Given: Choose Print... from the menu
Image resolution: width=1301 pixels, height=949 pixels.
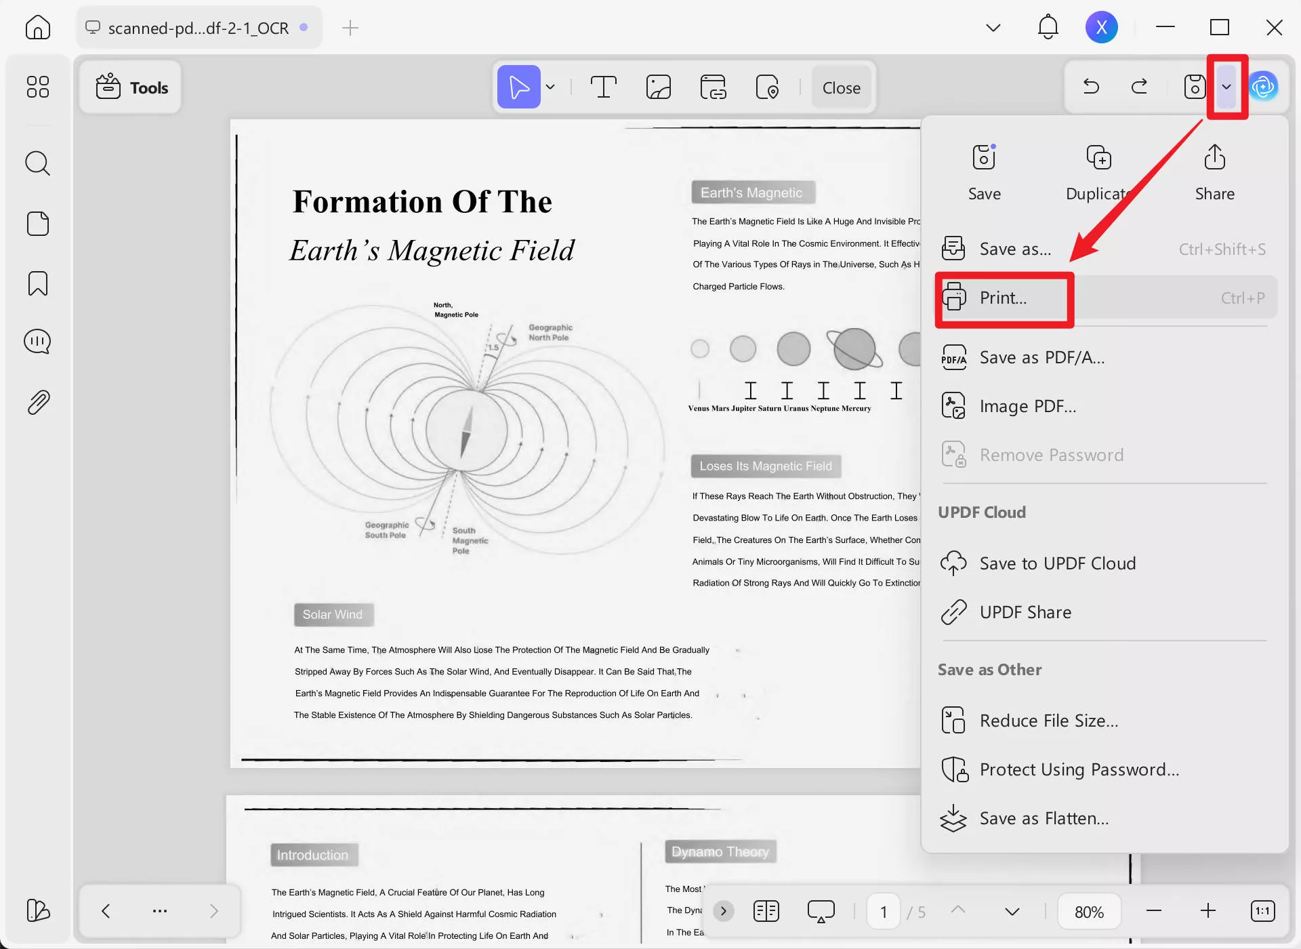Looking at the screenshot, I should [1004, 298].
